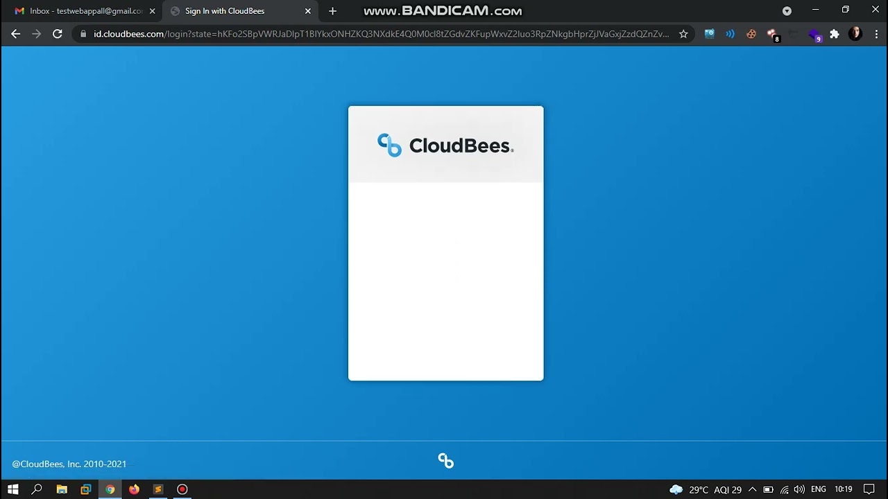
Task: Click the CloudBees footer logo icon
Action: click(x=445, y=461)
